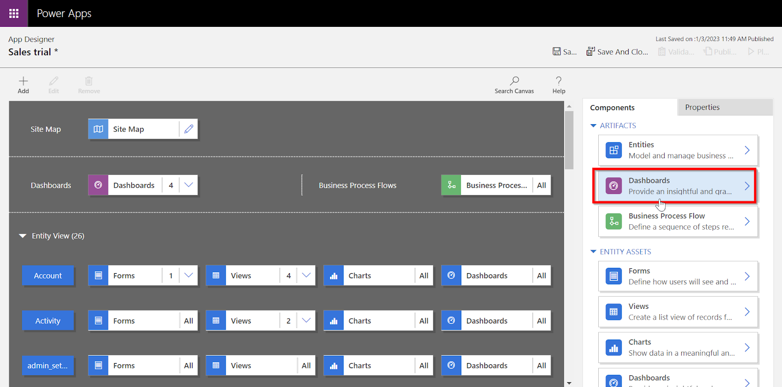Collapse the ARTIFACTS section
The height and width of the screenshot is (387, 782).
(x=593, y=126)
